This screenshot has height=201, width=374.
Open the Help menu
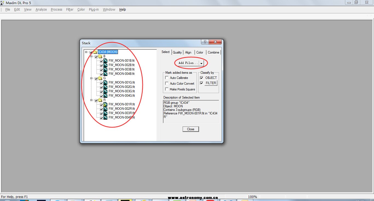pos(122,9)
